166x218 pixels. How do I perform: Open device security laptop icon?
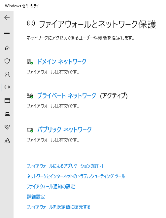[7, 114]
